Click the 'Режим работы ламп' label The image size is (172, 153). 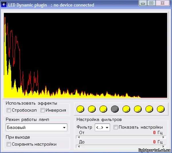click(27, 120)
